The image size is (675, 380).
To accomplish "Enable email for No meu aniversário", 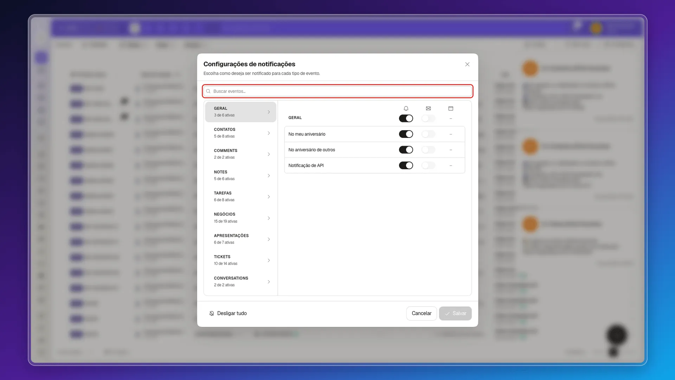I will coord(428,134).
